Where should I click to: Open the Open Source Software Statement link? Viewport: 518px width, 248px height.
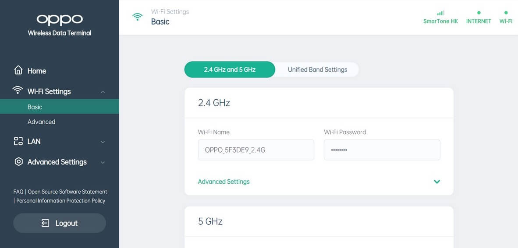coord(67,192)
